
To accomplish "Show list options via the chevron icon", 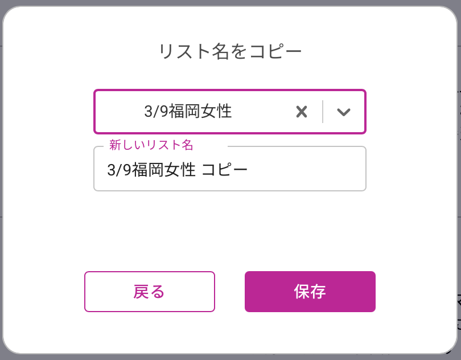I will pos(343,112).
